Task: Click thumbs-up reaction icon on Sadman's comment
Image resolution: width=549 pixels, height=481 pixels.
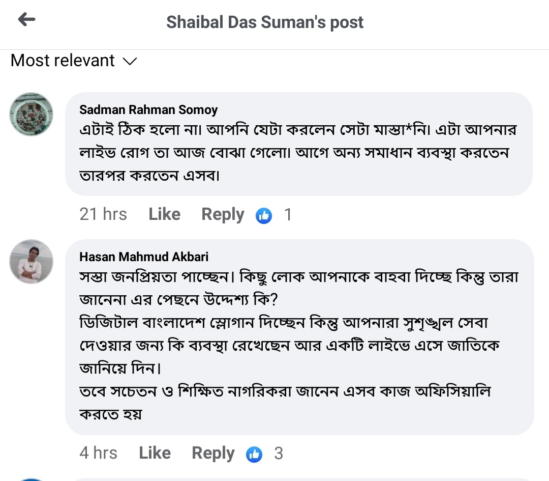Action: coord(263,215)
